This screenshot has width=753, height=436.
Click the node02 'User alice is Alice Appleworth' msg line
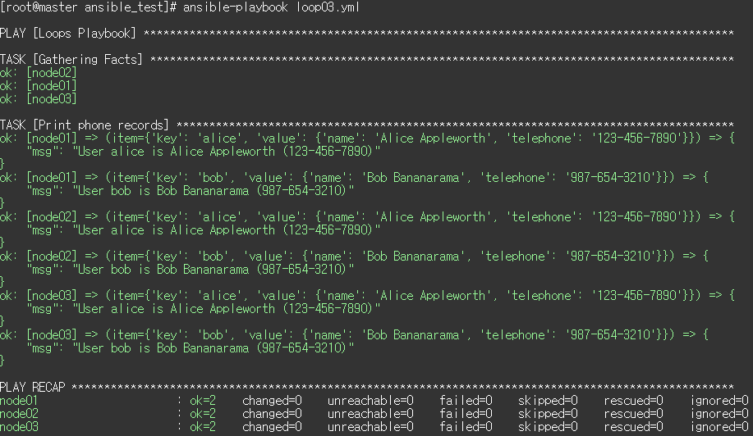pos(204,230)
